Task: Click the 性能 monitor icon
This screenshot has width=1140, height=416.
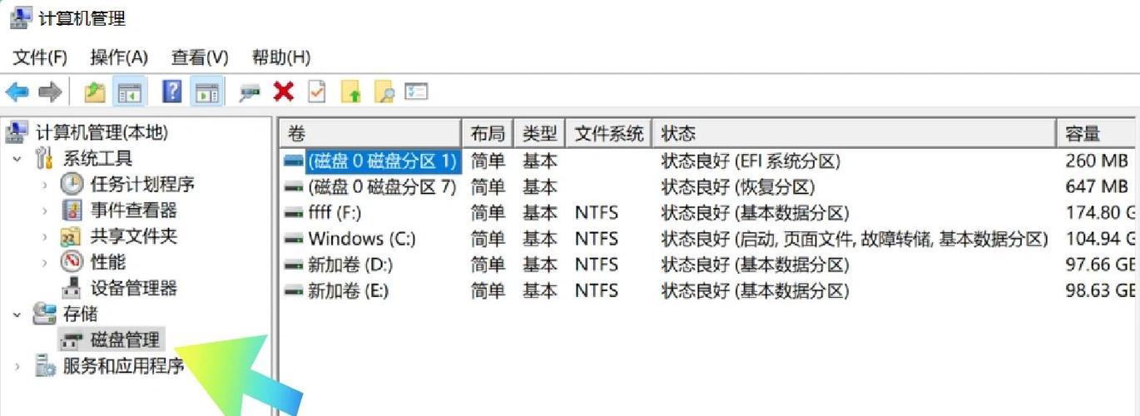Action: pos(72,262)
